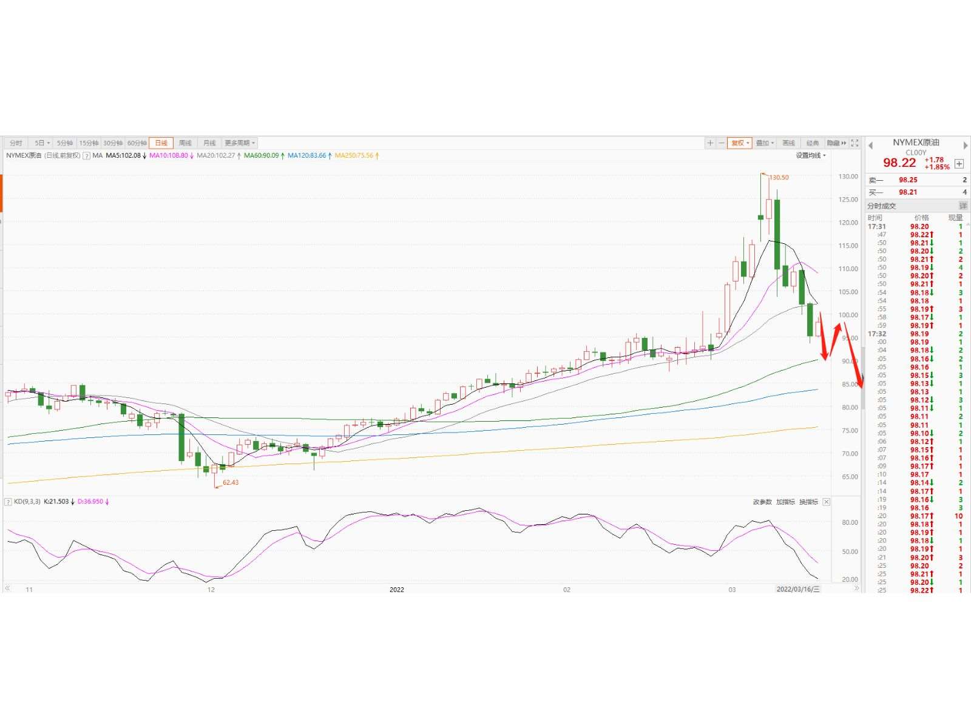Viewport: 971px width, 728px height.
Task: Open the 复权 dropdown
Action: 740,143
